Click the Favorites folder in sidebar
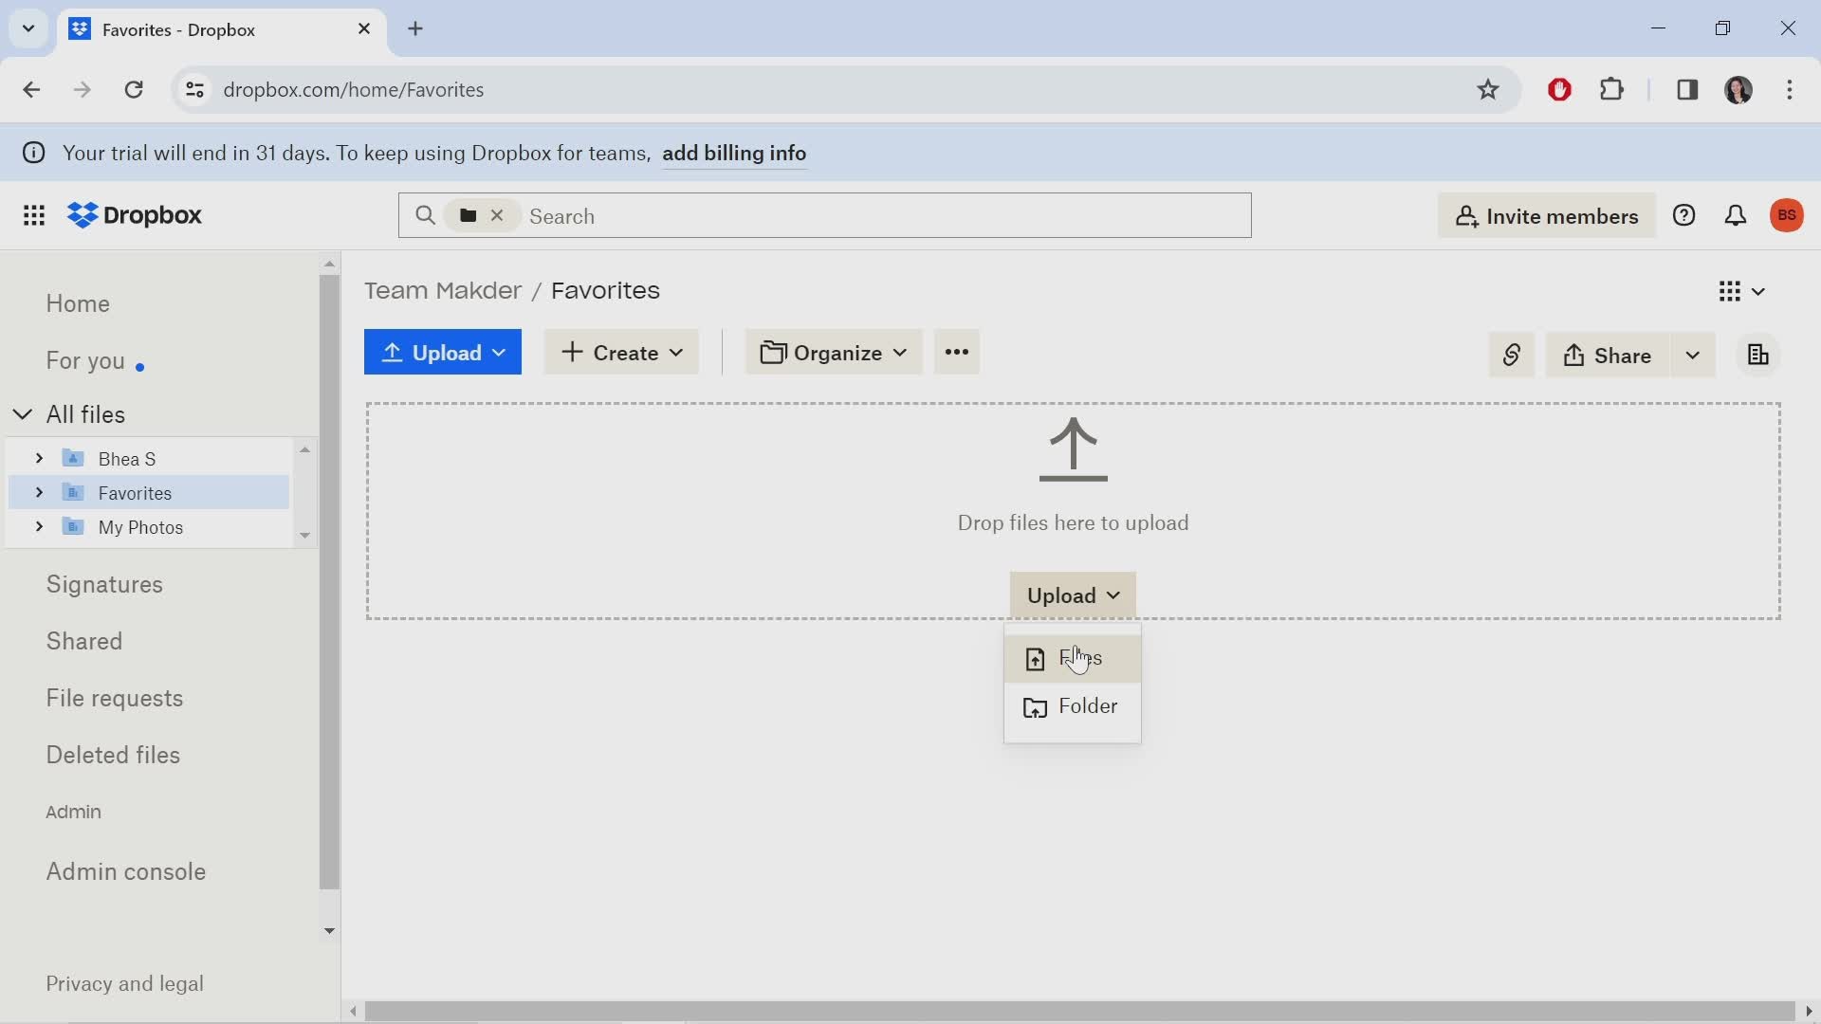This screenshot has height=1024, width=1821. [135, 491]
